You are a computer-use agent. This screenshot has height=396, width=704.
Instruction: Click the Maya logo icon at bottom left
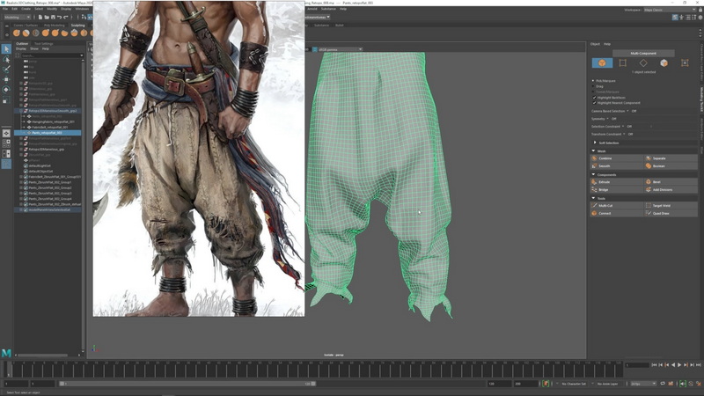pyautogui.click(x=6, y=353)
